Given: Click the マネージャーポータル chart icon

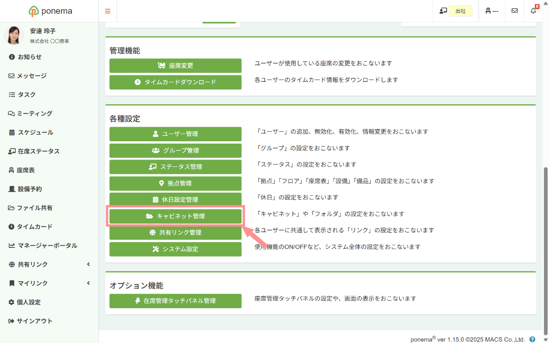Looking at the screenshot, I should click(12, 246).
